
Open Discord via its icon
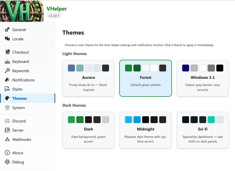coord(7,121)
